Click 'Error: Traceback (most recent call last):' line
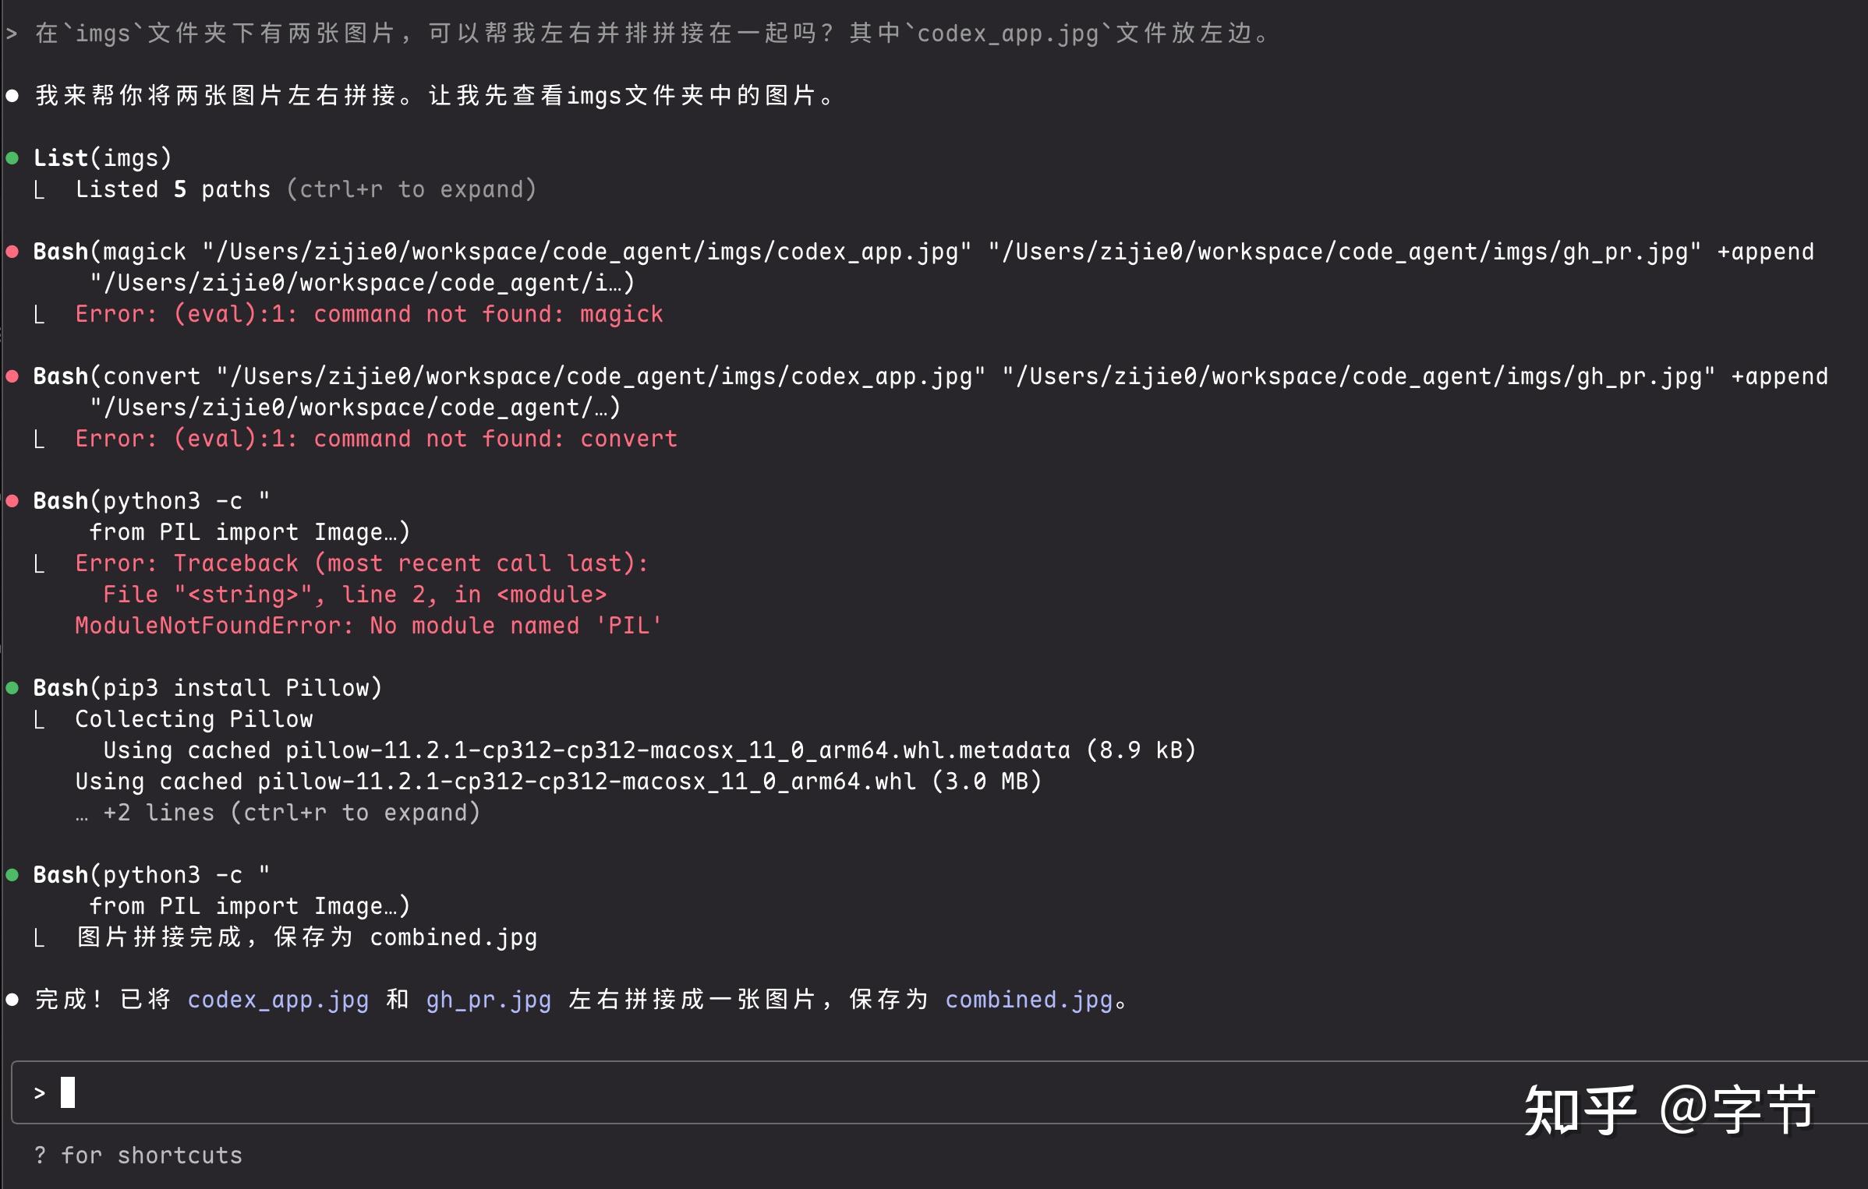 tap(362, 563)
